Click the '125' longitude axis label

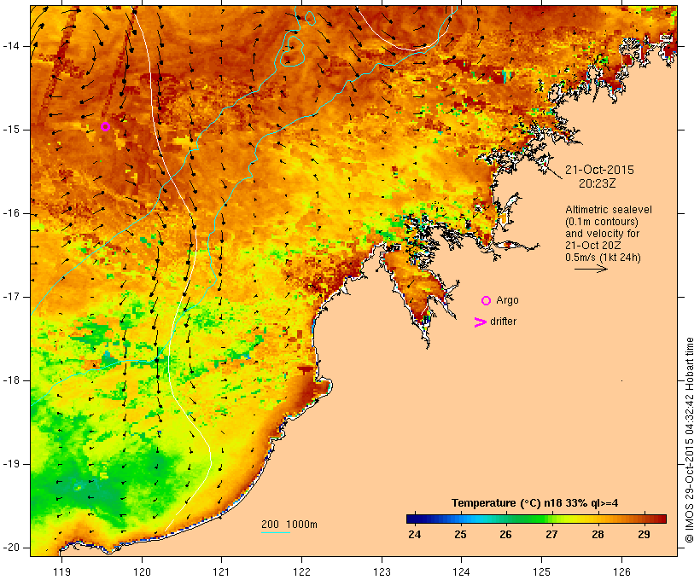coord(541,571)
